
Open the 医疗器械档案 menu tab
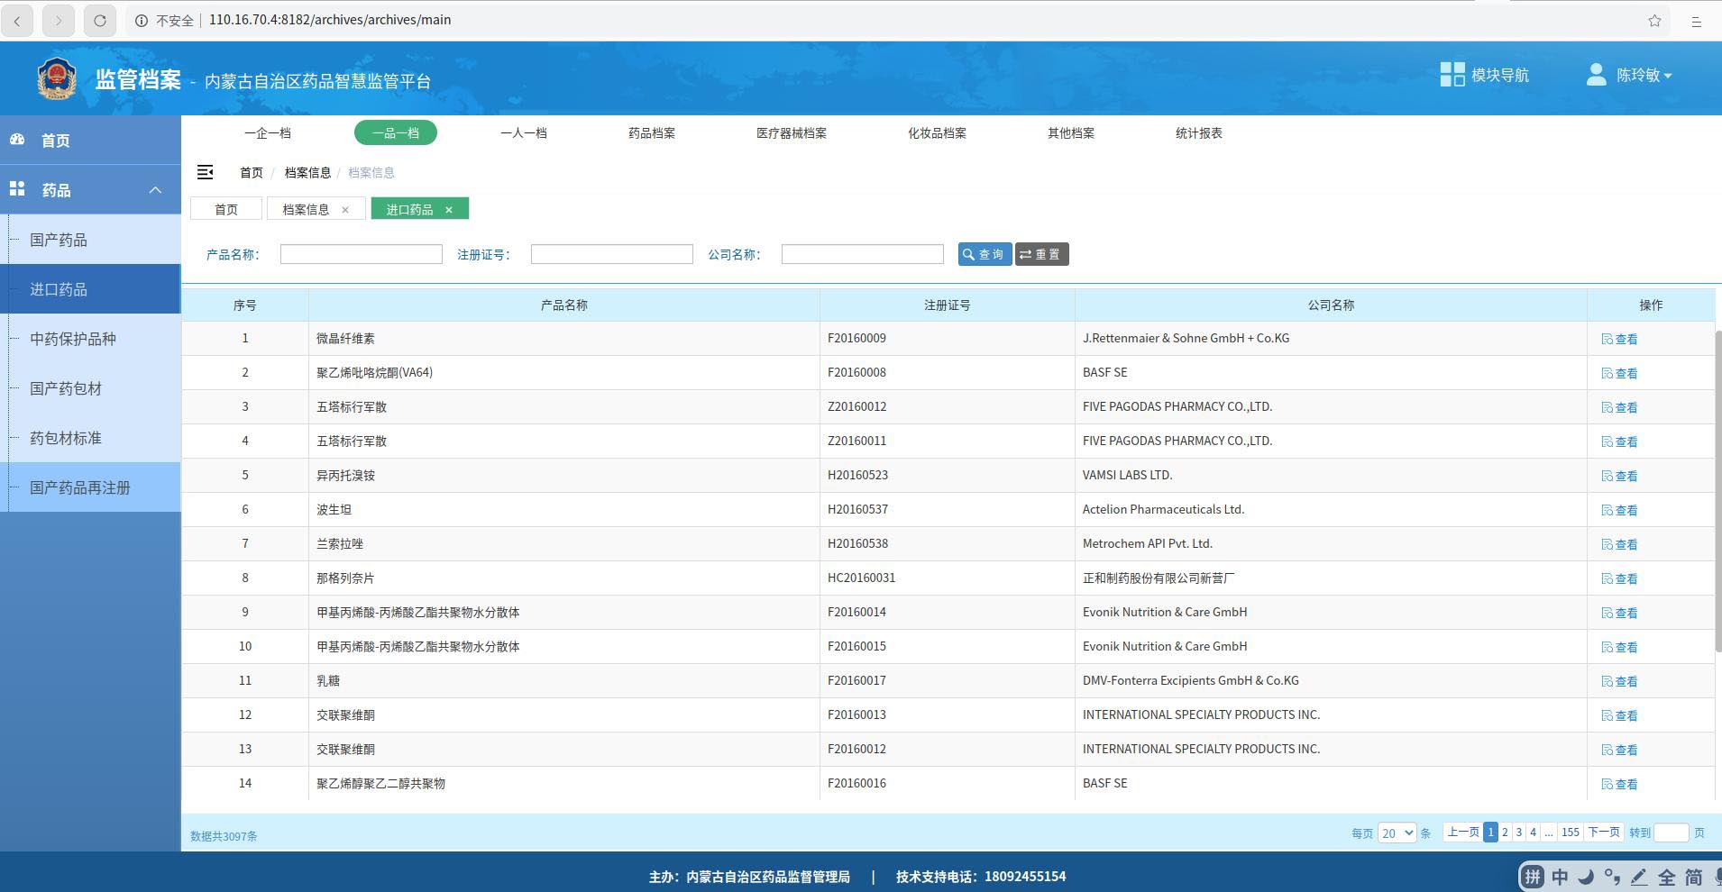tap(791, 133)
